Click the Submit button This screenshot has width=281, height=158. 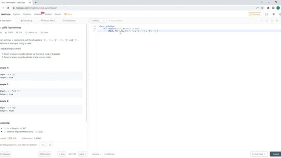(275, 154)
